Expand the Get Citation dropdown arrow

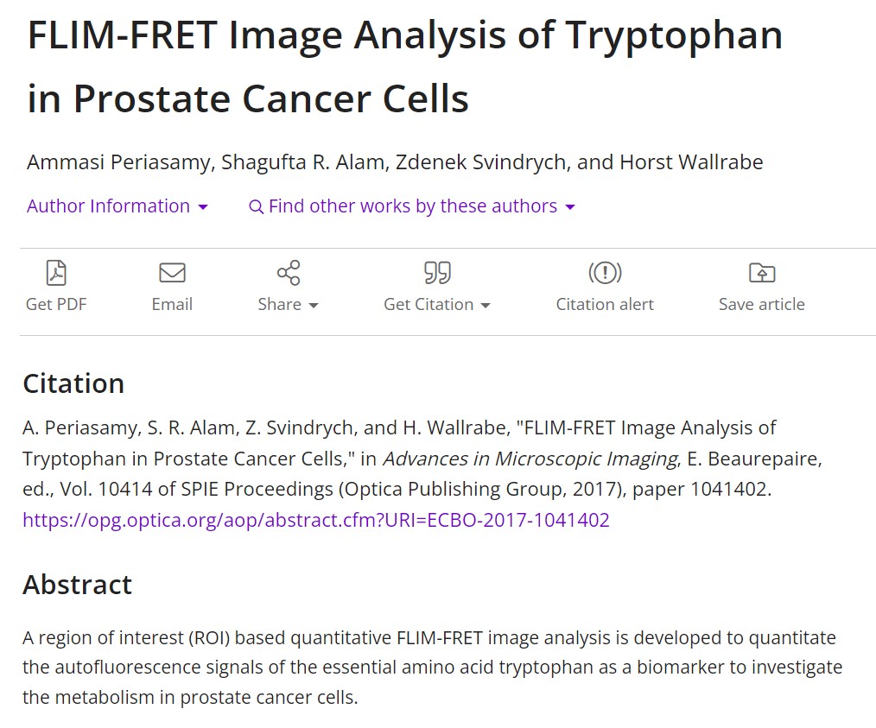coord(486,306)
